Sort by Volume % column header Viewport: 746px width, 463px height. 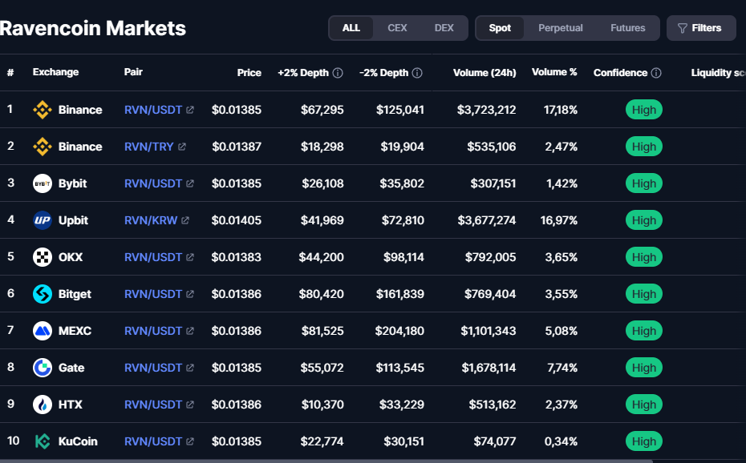coord(554,72)
